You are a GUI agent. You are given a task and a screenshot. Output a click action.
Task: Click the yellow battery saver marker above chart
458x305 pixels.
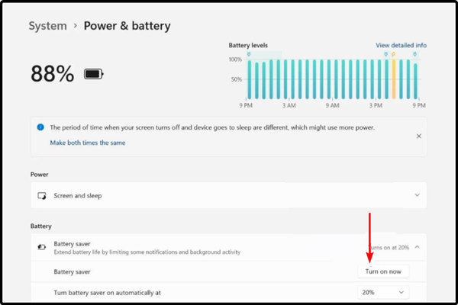393,55
